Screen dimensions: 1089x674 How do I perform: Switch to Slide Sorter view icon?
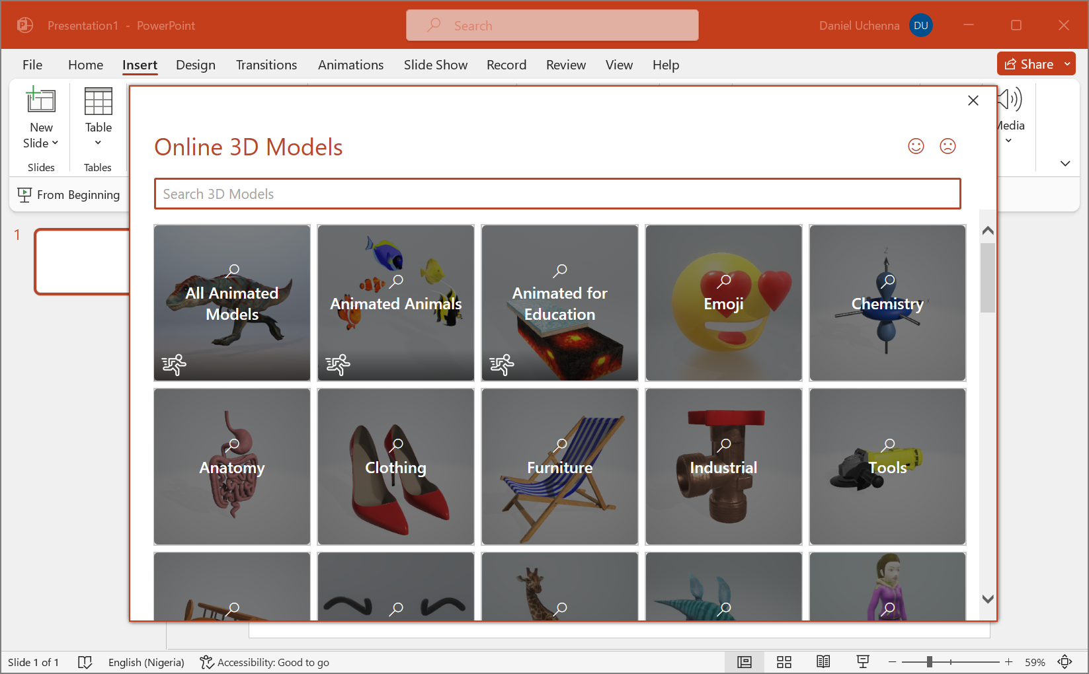[x=784, y=661]
